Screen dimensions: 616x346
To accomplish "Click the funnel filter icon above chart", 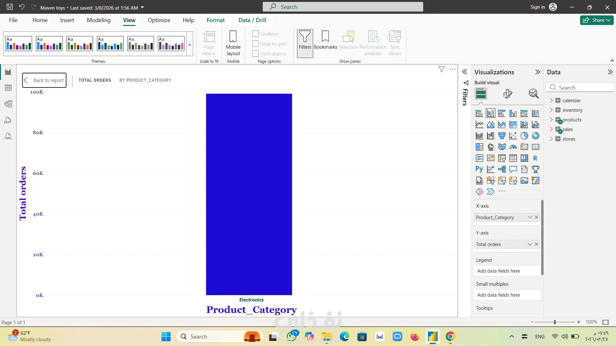I will 441,69.
